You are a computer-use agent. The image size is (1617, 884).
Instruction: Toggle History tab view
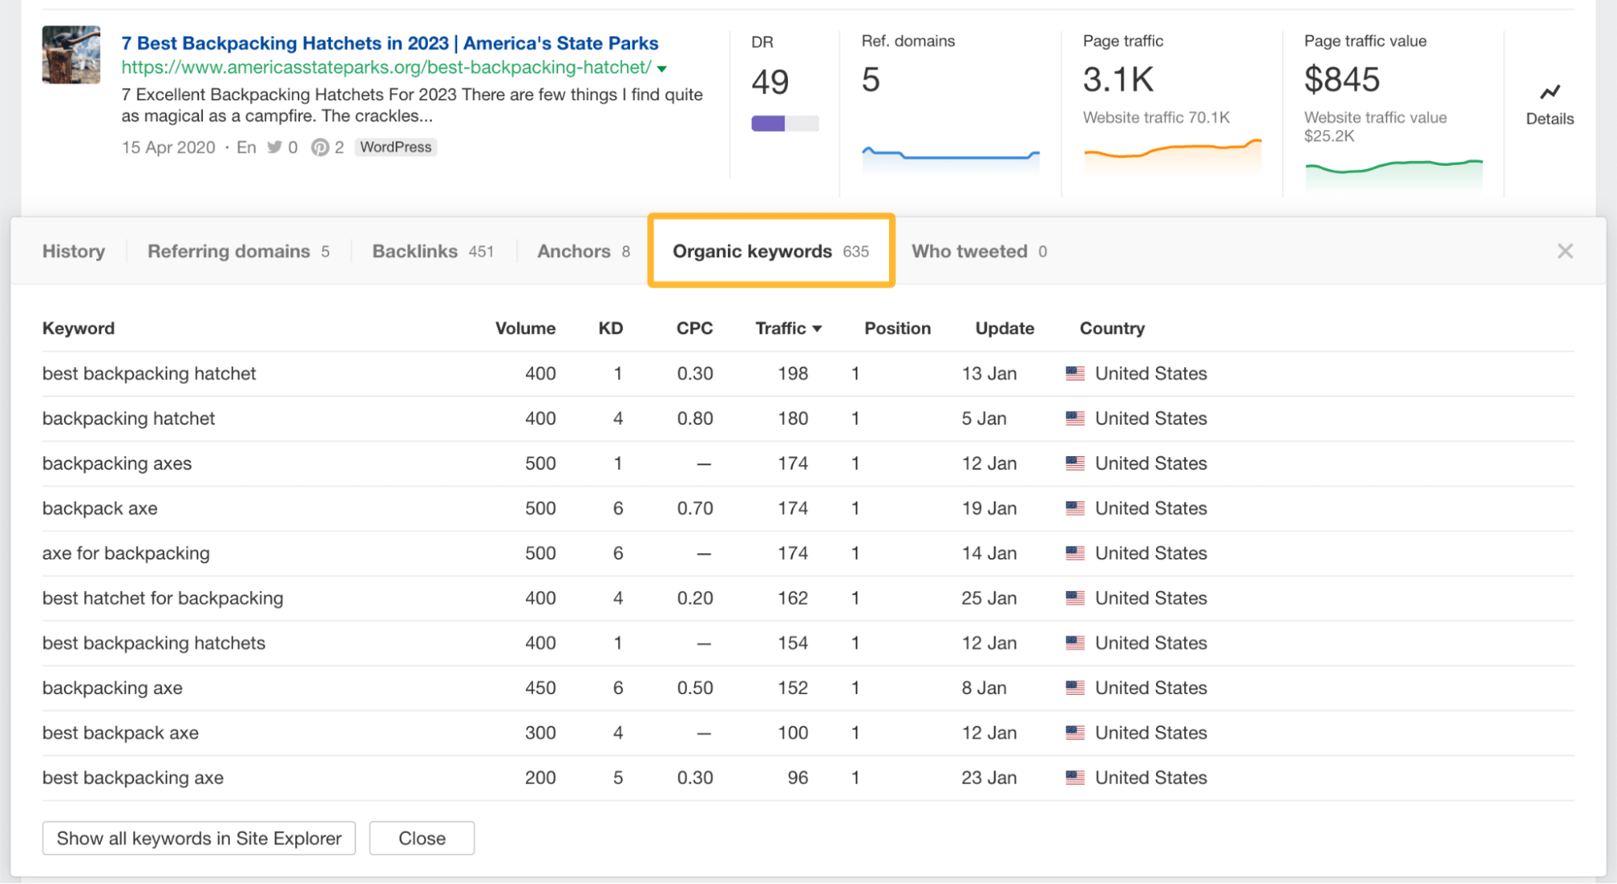(72, 252)
